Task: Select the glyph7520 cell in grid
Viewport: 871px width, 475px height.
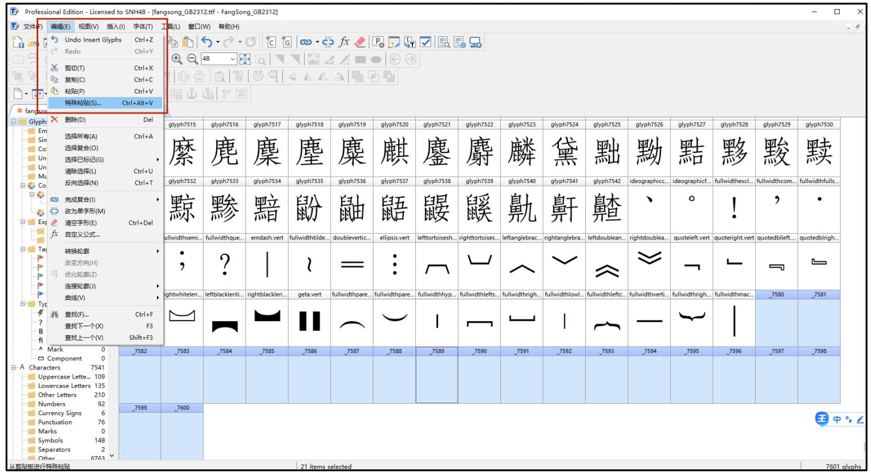Action: tap(395, 152)
